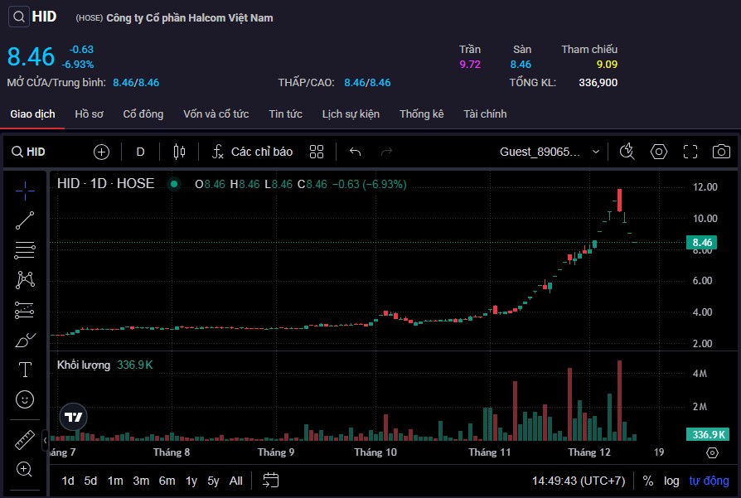Image resolution: width=741 pixels, height=498 pixels.
Task: Select the crosshair cursor tool
Action: (x=25, y=190)
